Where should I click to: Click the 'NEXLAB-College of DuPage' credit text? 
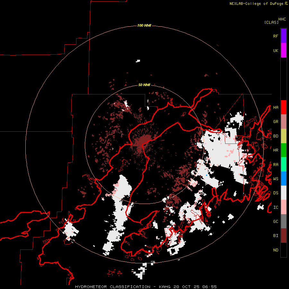[x=256, y=4]
